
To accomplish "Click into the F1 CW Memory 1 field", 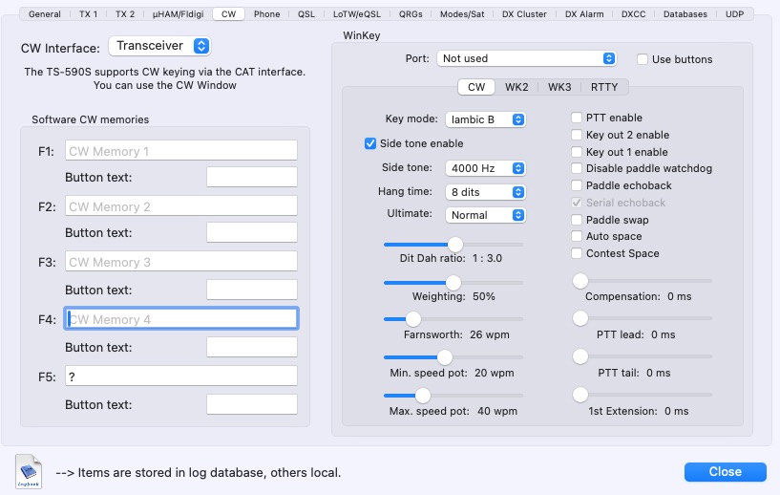I will coord(180,151).
